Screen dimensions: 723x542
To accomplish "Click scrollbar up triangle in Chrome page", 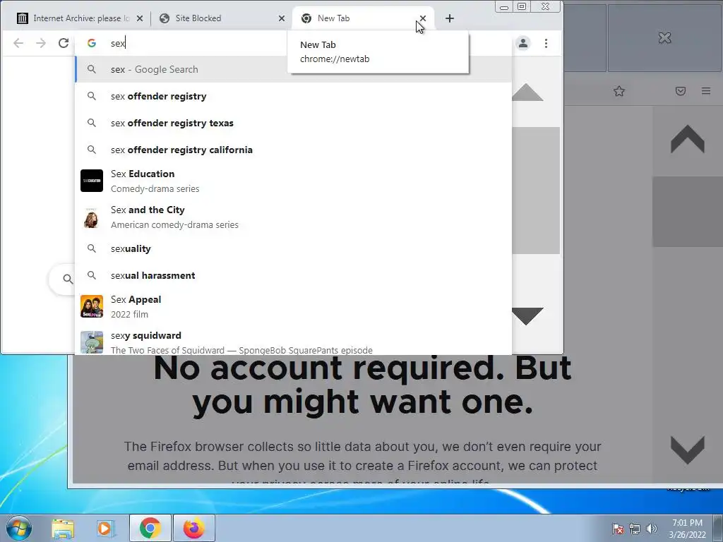I will click(x=527, y=92).
